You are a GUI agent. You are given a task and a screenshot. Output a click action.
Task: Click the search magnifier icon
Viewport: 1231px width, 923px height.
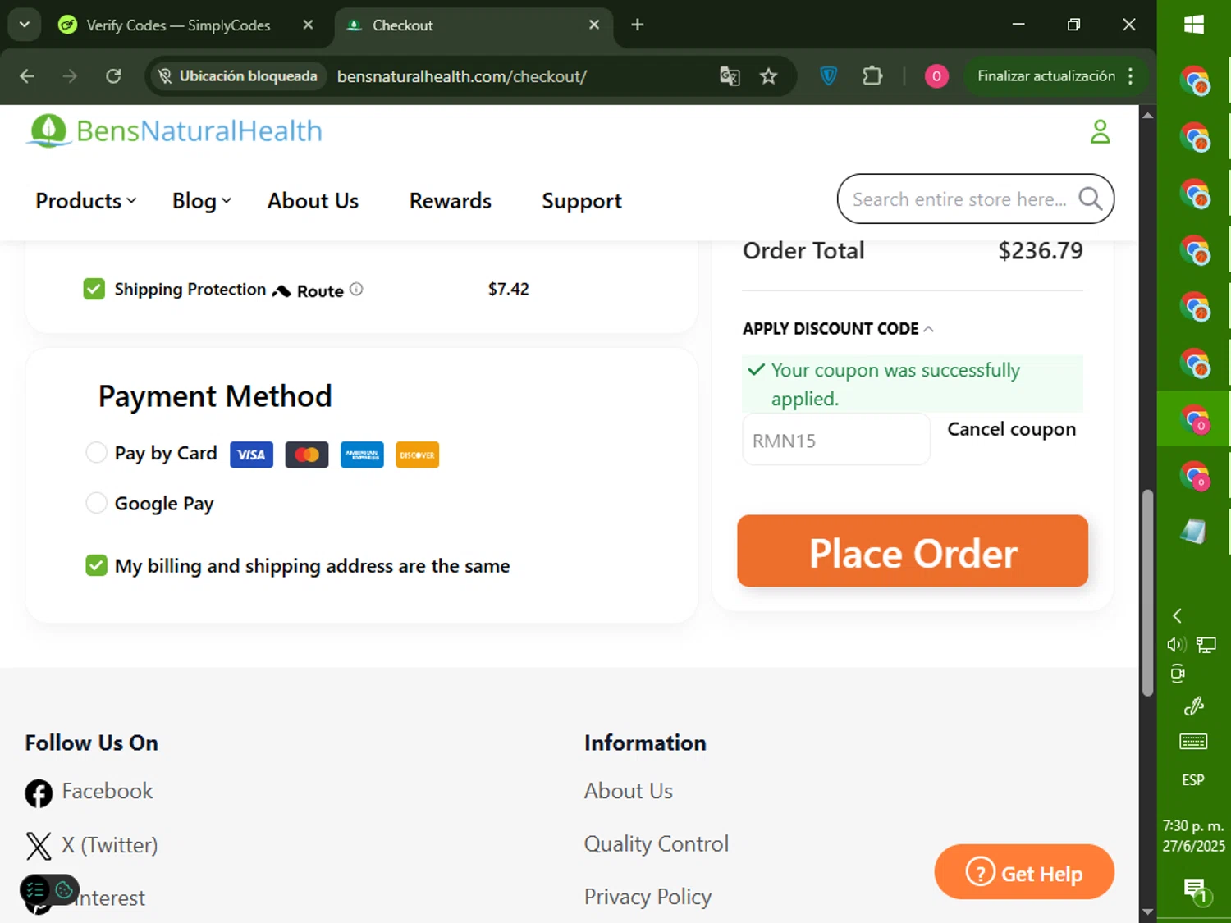(1090, 199)
